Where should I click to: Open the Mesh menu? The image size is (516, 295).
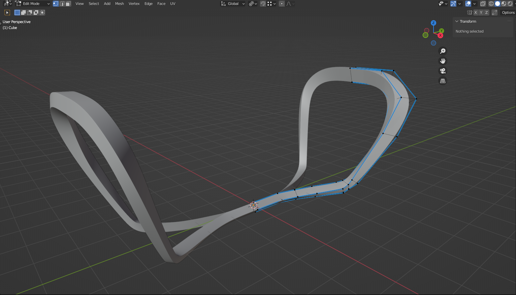point(119,4)
